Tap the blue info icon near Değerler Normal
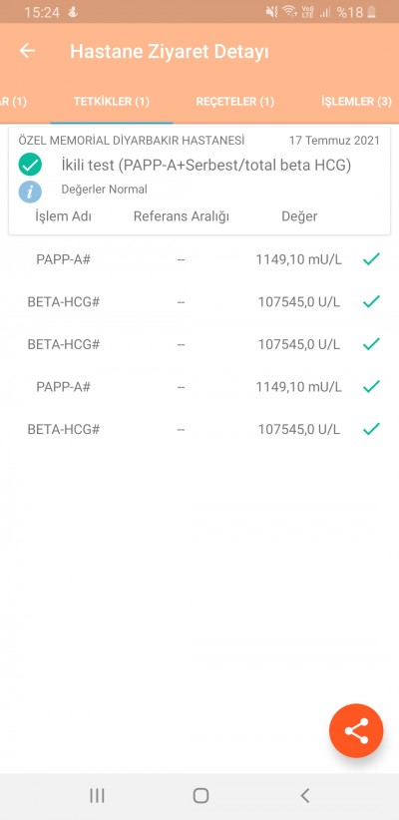 [30, 192]
